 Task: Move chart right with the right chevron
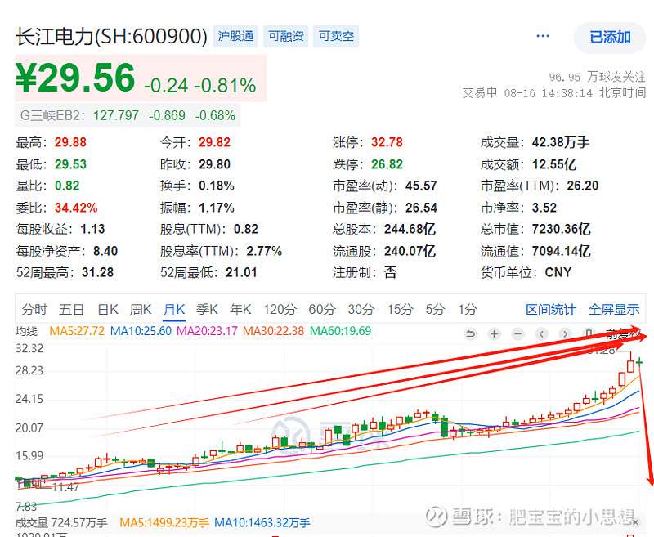(565, 334)
